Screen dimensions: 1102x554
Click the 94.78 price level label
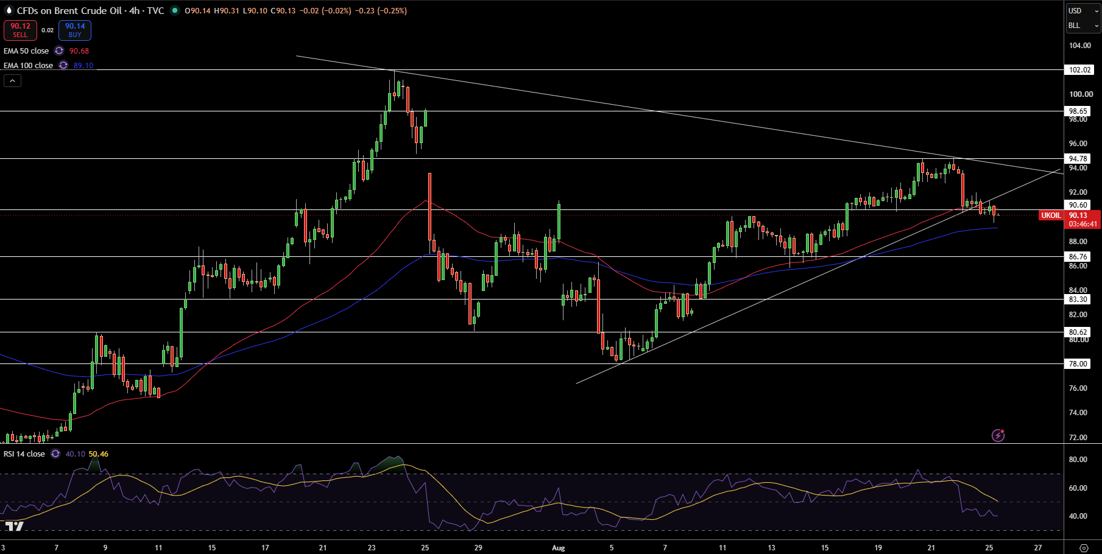click(x=1078, y=159)
